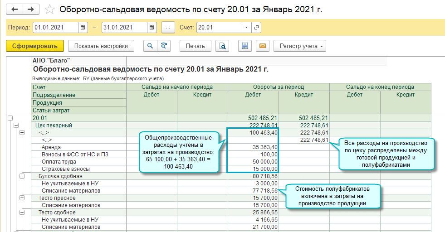Select Булочка сдобная Не учитываемые в НУ row
The image size is (445, 232).
click(x=70, y=184)
